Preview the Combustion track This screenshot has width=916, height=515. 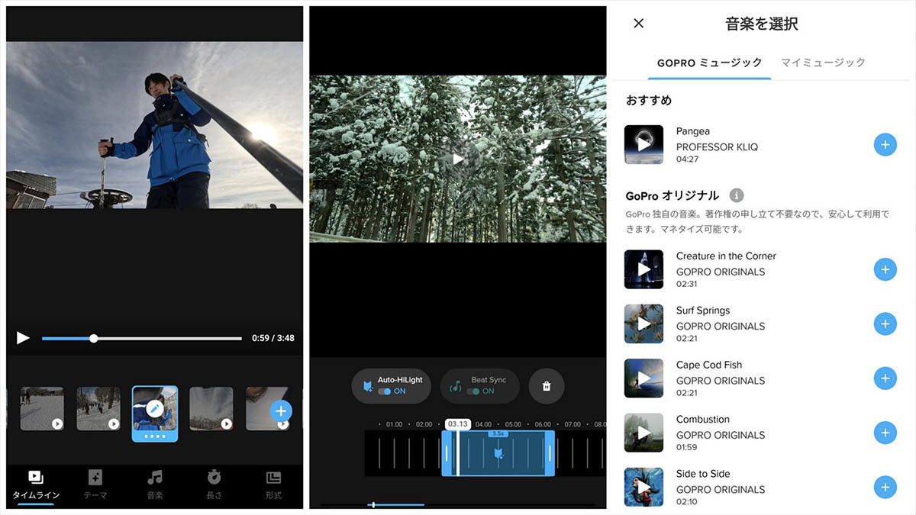point(643,433)
